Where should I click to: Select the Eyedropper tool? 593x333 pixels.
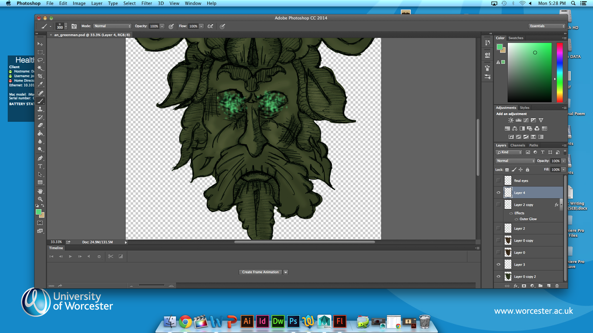pos(40,84)
